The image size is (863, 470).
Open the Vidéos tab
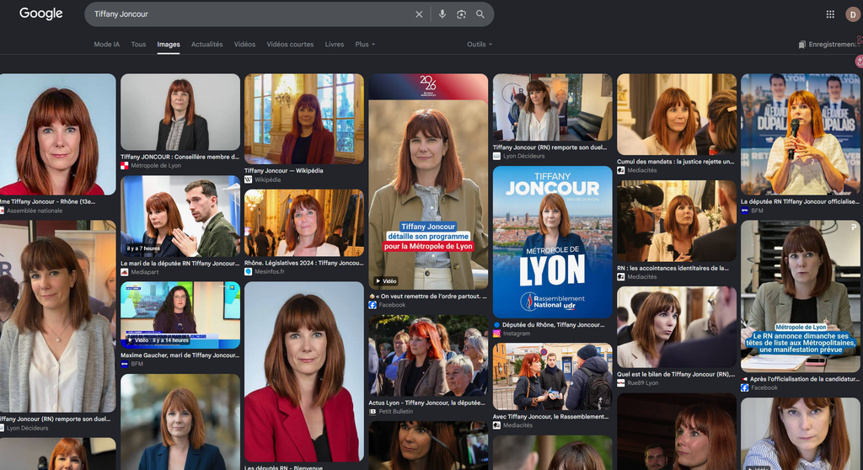pos(244,45)
